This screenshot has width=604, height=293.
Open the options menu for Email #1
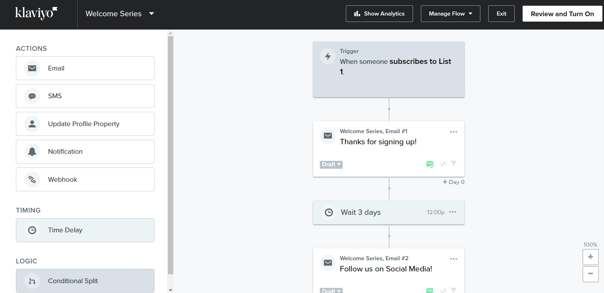tap(454, 132)
